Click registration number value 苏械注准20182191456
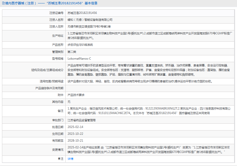 coord(82,13)
